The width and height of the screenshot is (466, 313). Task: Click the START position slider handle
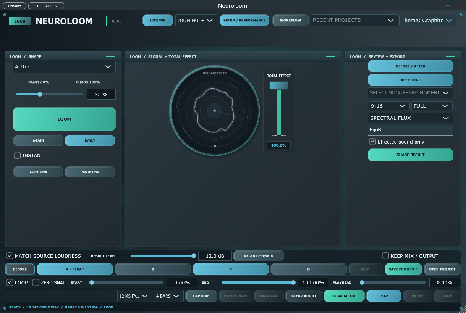pyautogui.click(x=92, y=282)
